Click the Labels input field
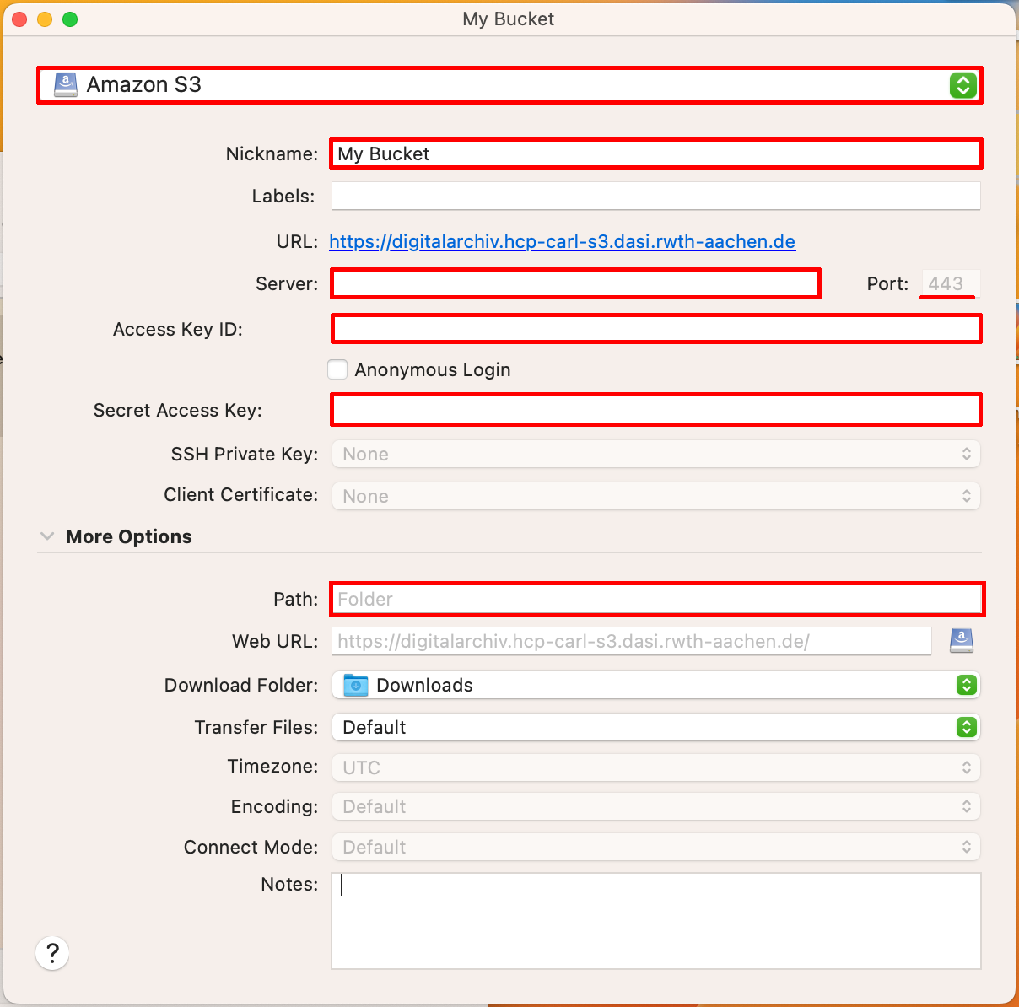 click(x=655, y=196)
